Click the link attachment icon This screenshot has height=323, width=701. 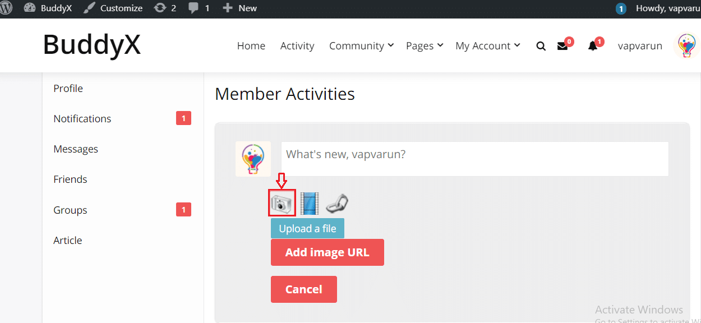[x=336, y=203]
